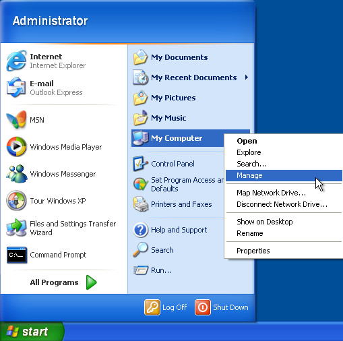The height and width of the screenshot is (341, 343).
Task: Launch the Command Prompt icon
Action: pos(17,255)
